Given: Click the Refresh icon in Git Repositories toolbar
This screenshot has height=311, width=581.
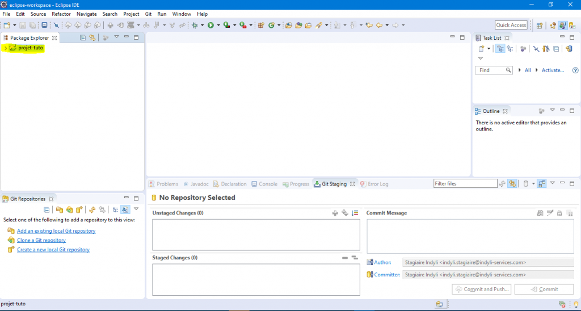Looking at the screenshot, I should pos(92,210).
